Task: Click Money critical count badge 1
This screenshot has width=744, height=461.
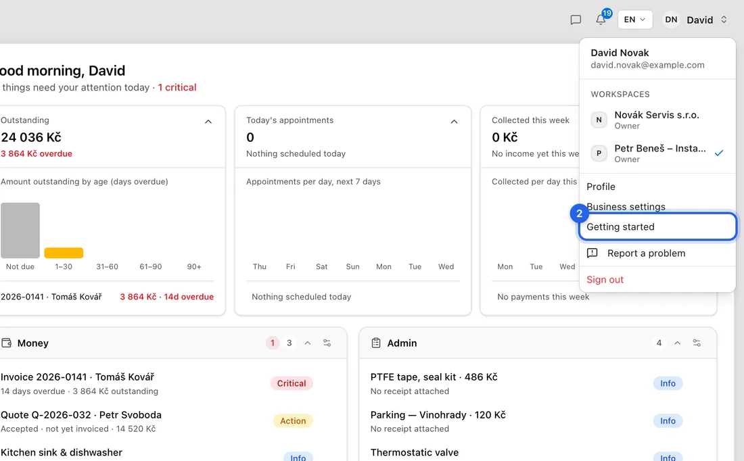Action: pos(273,343)
